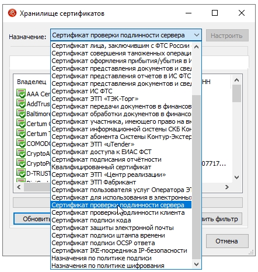
Task: Choose Сертификат ИС ФТС entry
Action: coord(82,91)
